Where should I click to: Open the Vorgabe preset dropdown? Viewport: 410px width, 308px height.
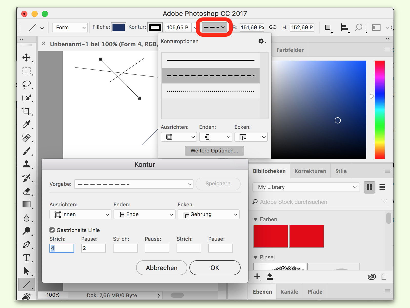[134, 184]
